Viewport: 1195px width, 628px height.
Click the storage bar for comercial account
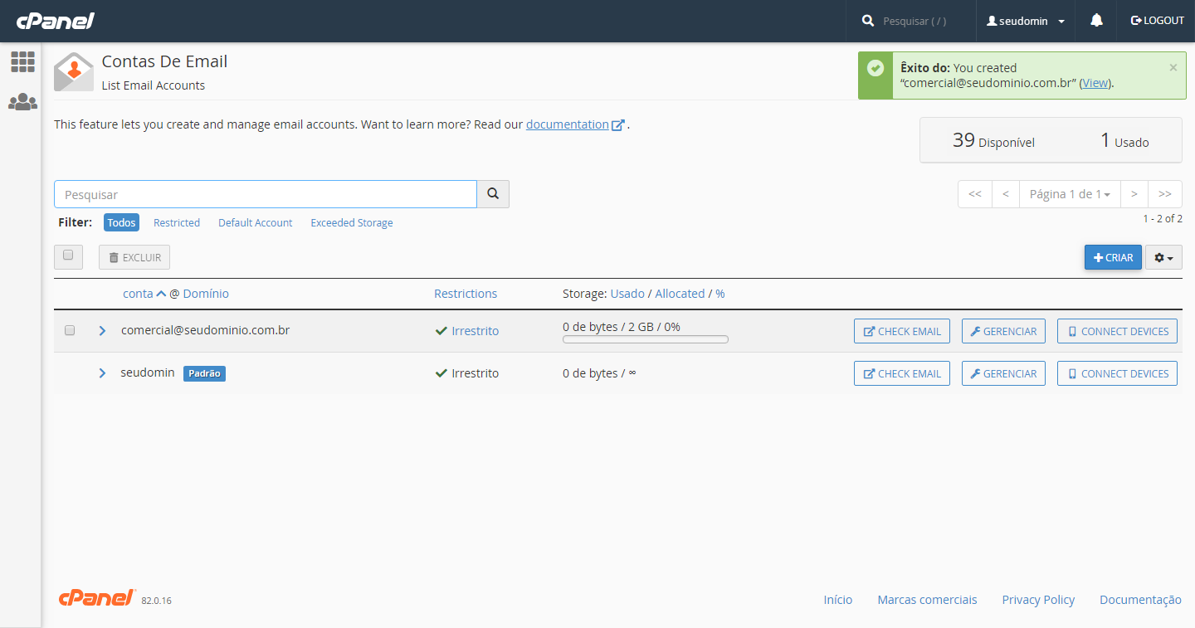tap(646, 339)
